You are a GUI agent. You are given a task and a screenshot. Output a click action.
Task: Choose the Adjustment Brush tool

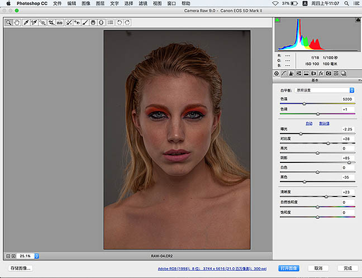(x=85, y=23)
